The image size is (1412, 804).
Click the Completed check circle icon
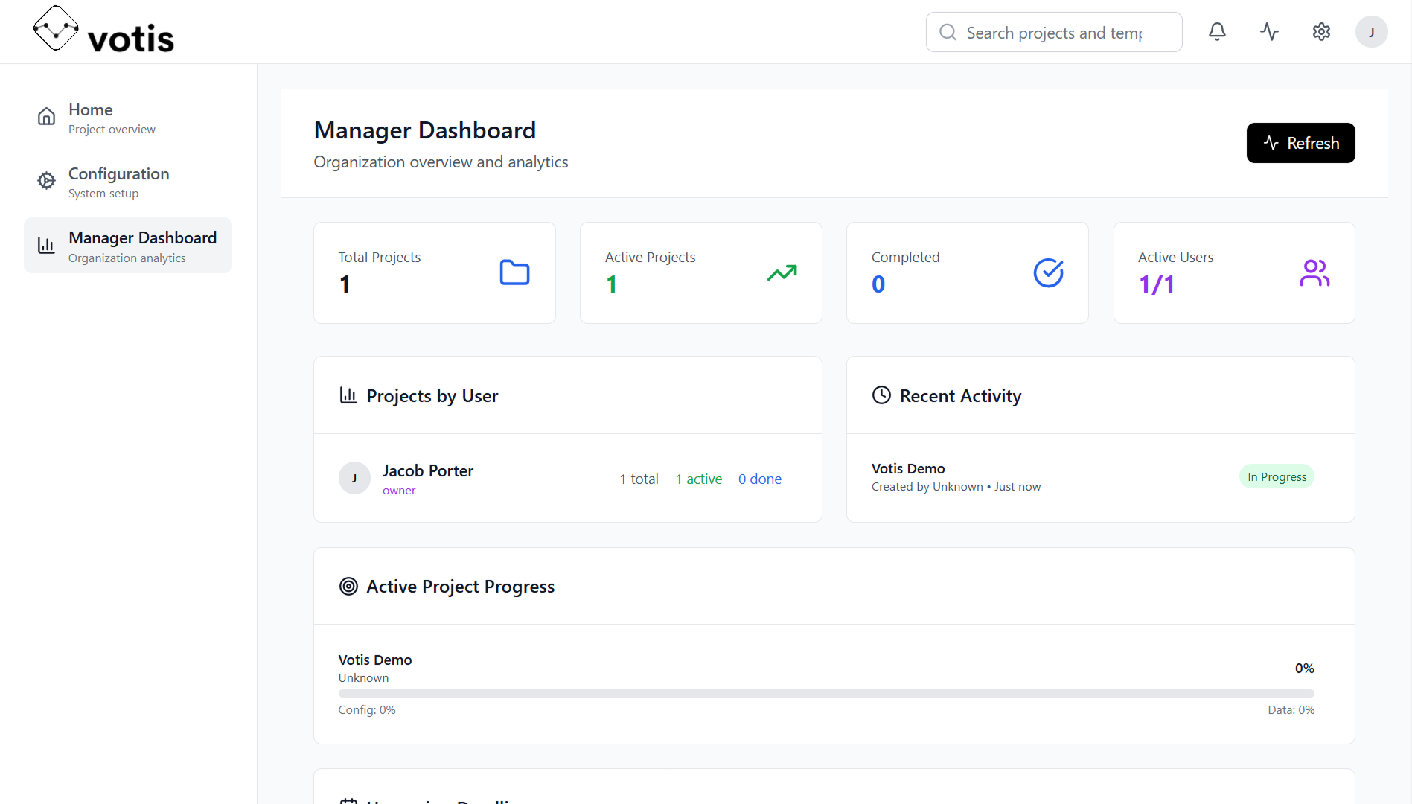pos(1048,272)
